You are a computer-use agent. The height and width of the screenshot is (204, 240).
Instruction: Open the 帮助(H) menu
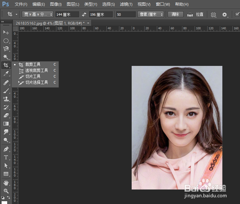point(182,4)
